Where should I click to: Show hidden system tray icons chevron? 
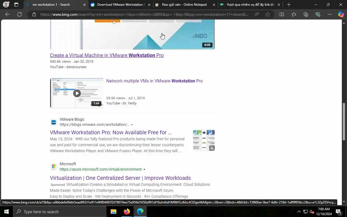[x=299, y=212]
